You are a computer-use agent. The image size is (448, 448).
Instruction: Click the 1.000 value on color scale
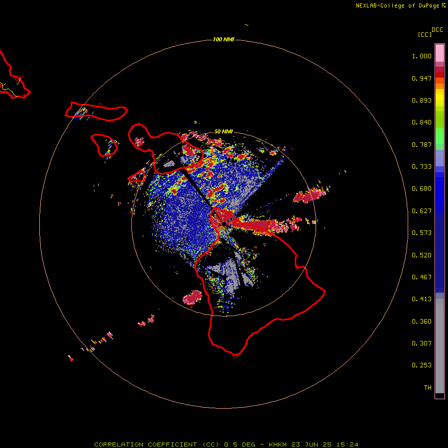pyautogui.click(x=422, y=56)
